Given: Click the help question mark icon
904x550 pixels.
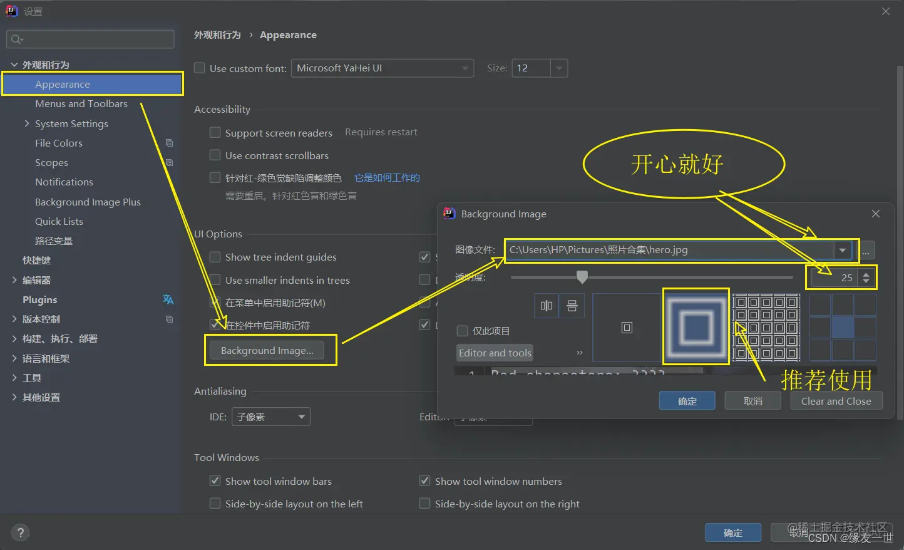Looking at the screenshot, I should pos(20,532).
